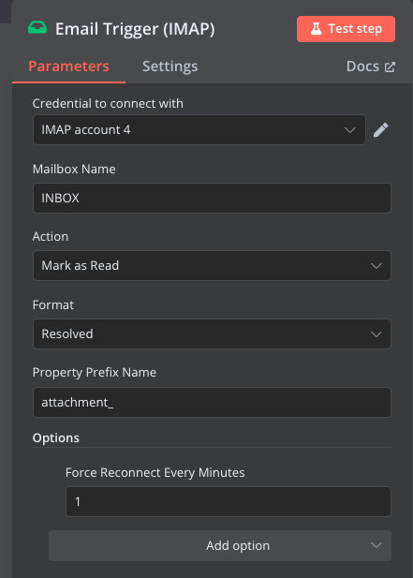Viewport: 413px width, 578px height.
Task: Click the green inbox node icon
Action: coord(37,28)
